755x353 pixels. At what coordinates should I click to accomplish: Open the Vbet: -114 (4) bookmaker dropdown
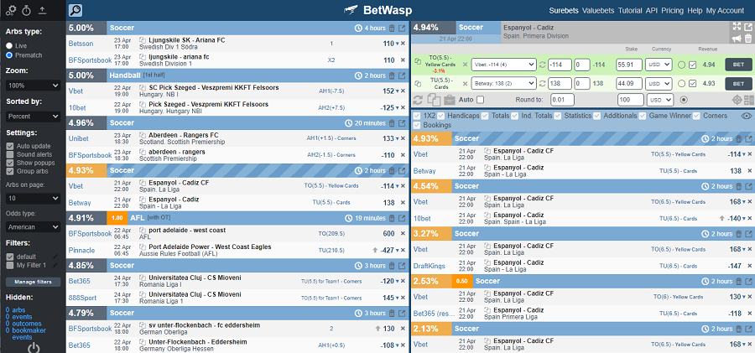(503, 65)
